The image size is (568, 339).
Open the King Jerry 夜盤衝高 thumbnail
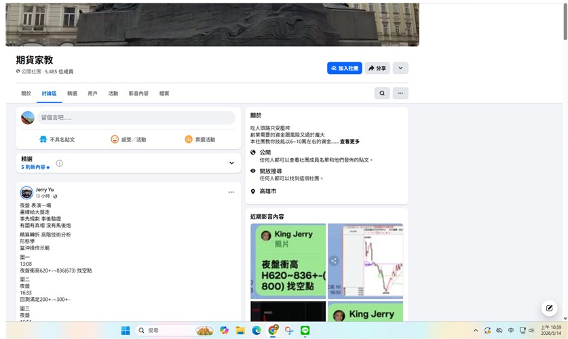(x=288, y=261)
